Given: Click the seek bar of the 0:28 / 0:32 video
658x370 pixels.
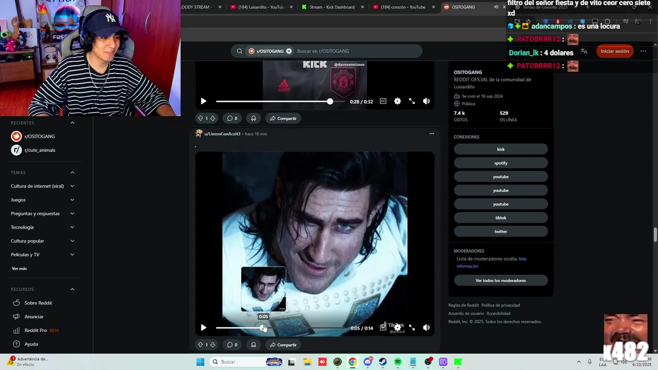Looking at the screenshot, I should pos(280,101).
